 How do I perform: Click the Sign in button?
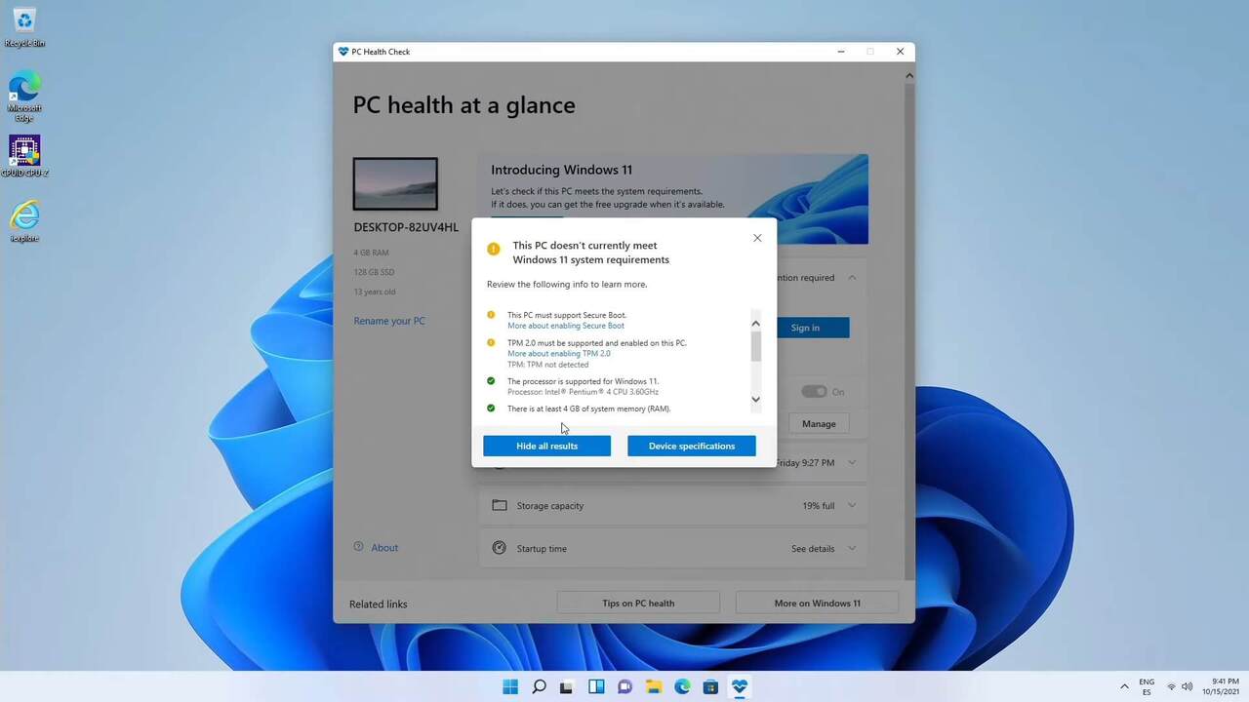click(813, 328)
